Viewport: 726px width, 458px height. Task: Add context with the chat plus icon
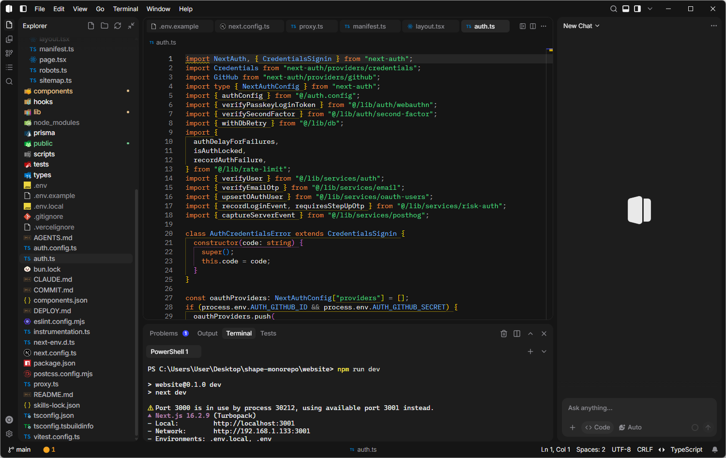[573, 427]
